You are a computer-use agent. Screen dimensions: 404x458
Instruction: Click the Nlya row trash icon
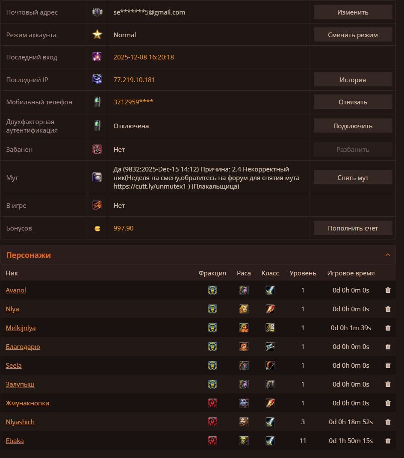(x=388, y=309)
